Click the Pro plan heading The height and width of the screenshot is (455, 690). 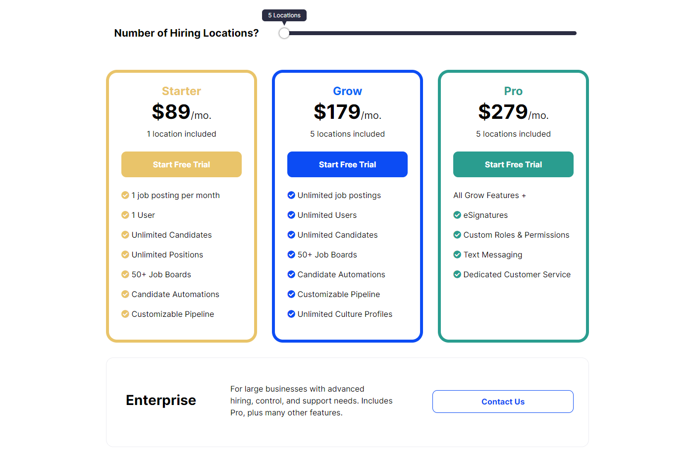coord(513,91)
